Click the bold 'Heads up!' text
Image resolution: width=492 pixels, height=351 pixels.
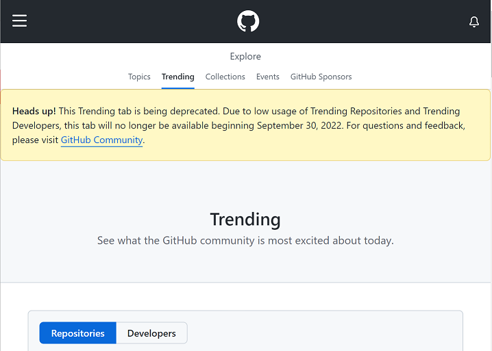pyautogui.click(x=34, y=112)
